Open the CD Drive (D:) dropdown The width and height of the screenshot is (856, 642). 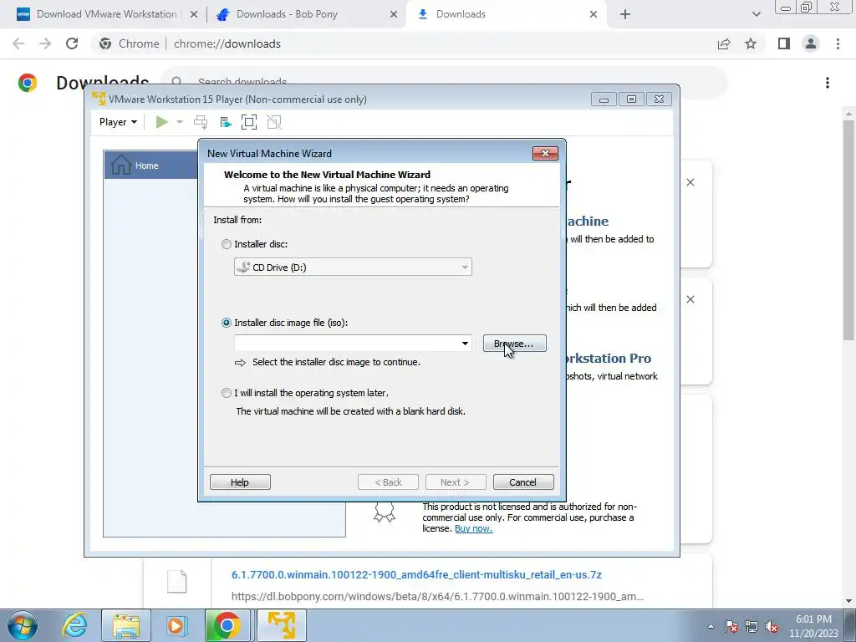353,267
